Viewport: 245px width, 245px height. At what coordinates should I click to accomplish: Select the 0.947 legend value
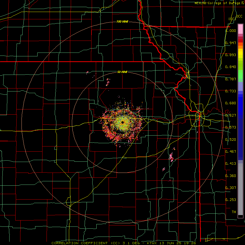click(x=231, y=43)
